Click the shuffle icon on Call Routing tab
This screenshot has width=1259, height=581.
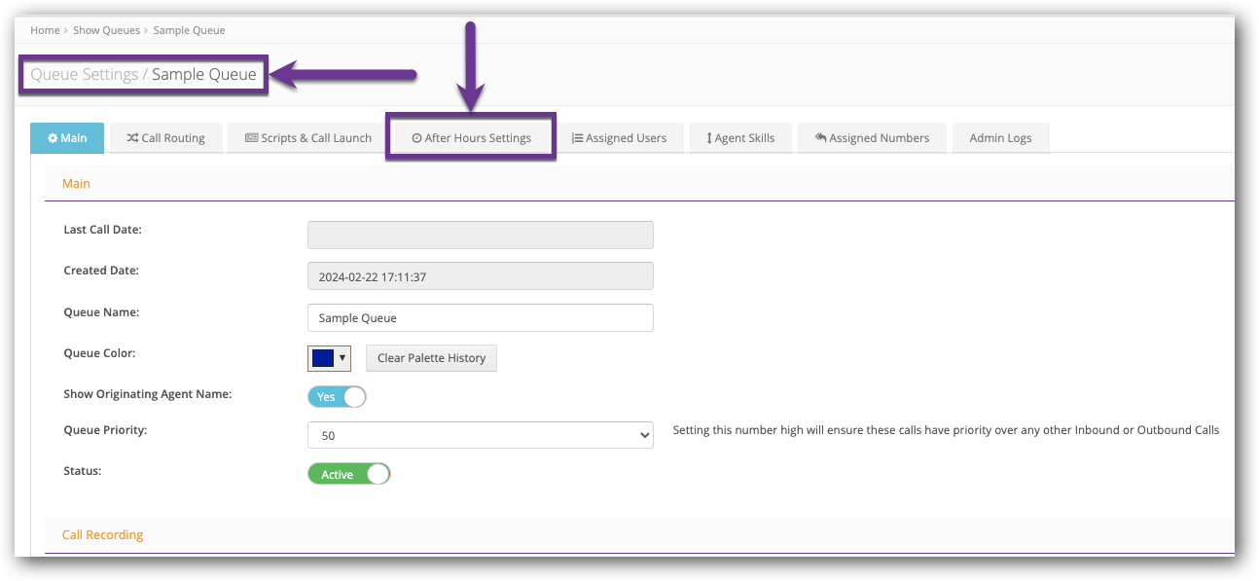(132, 138)
